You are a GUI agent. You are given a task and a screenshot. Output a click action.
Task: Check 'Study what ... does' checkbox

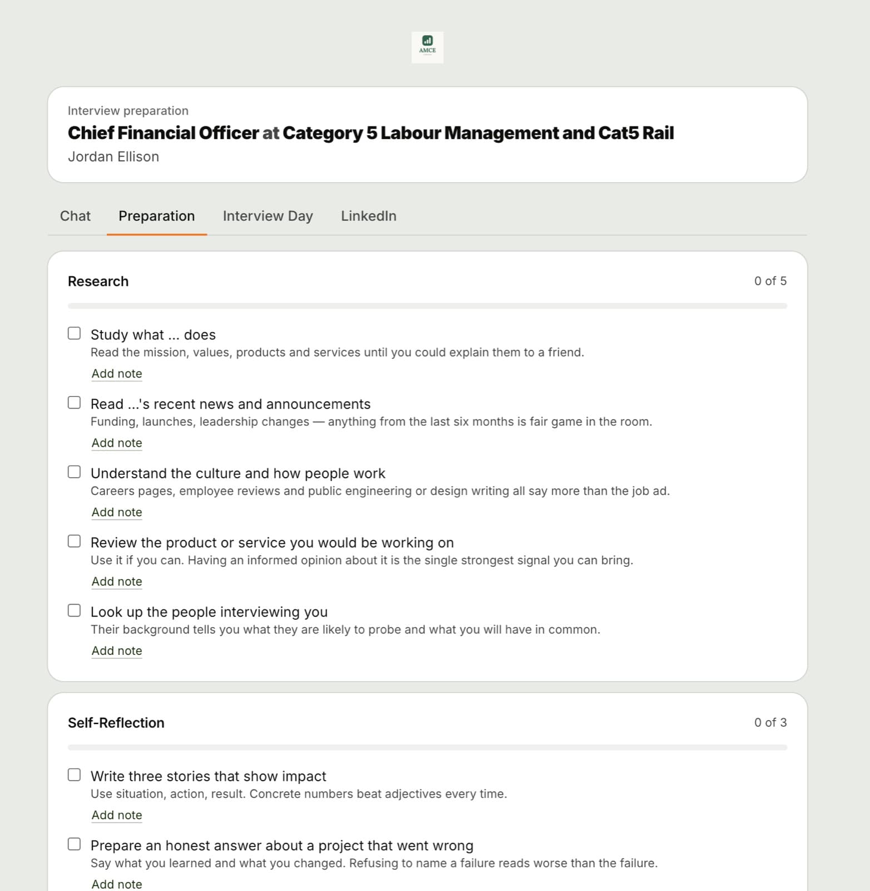pyautogui.click(x=74, y=333)
